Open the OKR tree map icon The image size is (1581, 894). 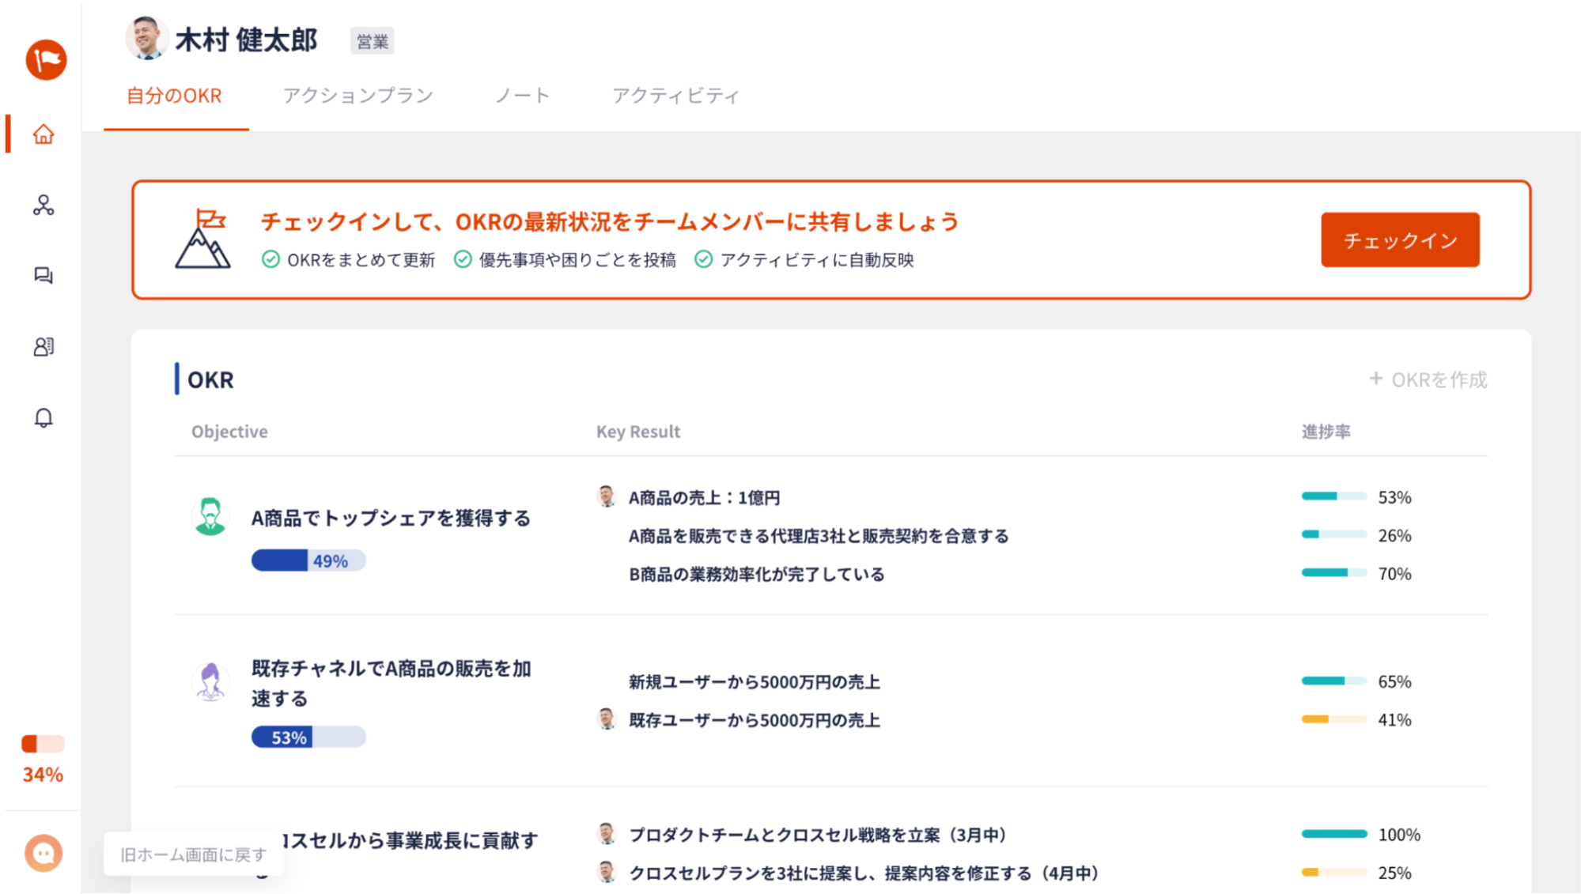pyautogui.click(x=43, y=206)
